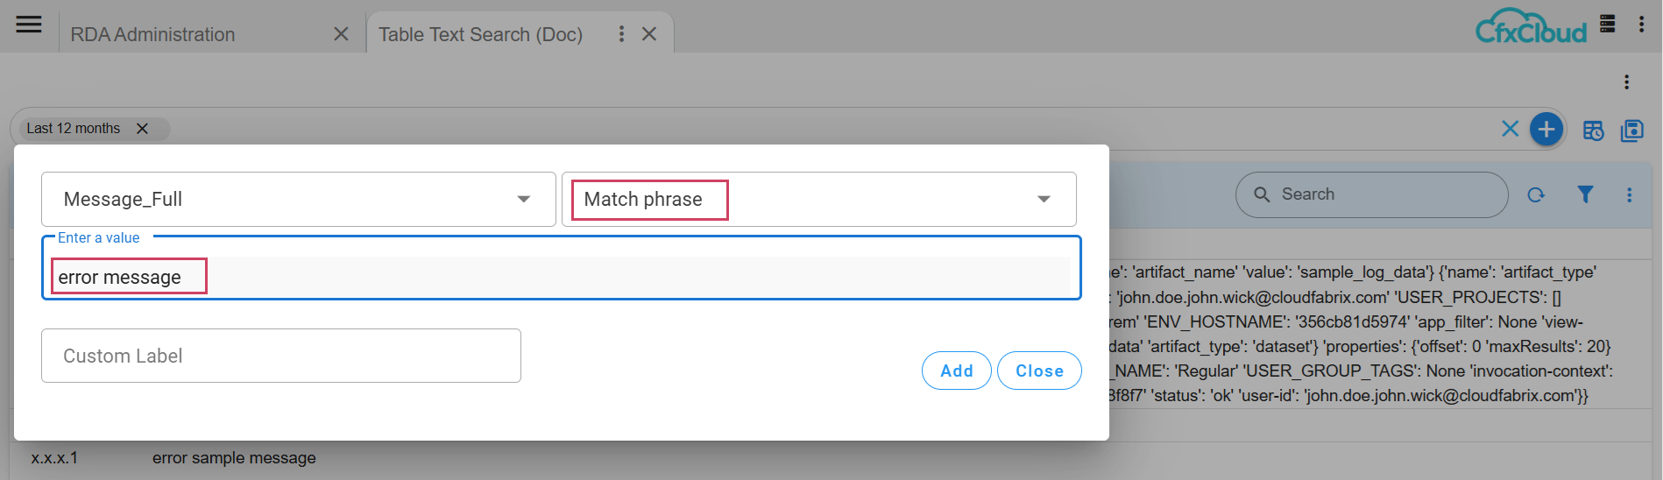The image size is (1663, 480).
Task: Open Table Text Search tab options menu
Action: click(x=621, y=34)
